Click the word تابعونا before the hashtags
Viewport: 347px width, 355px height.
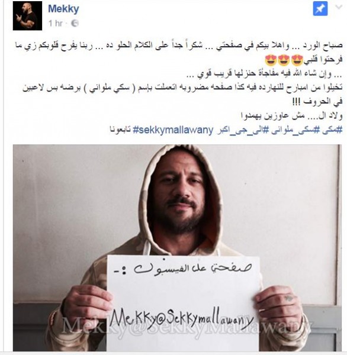tap(120, 130)
